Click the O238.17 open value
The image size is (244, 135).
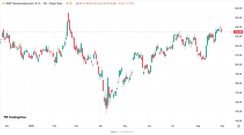pos(81,4)
